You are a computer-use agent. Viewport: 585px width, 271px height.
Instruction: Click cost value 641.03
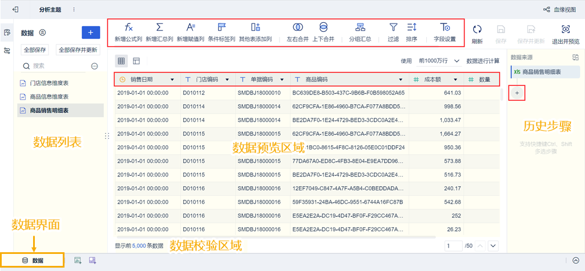[x=453, y=92]
